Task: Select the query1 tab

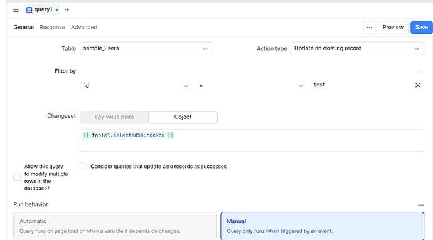Action: coord(42,9)
